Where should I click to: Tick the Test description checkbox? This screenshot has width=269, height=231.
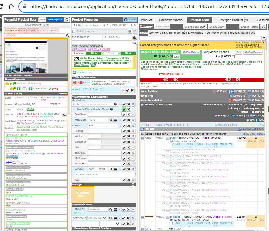pyautogui.click(x=74, y=31)
